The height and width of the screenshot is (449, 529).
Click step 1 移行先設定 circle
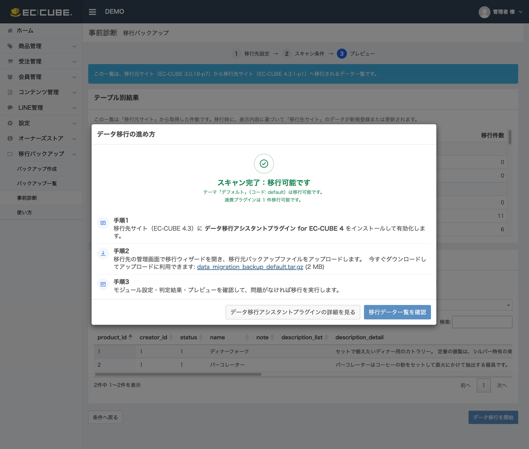coord(236,54)
